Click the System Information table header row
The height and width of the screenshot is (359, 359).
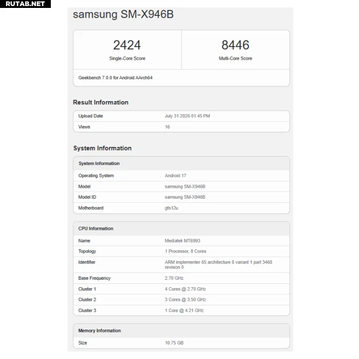181,164
